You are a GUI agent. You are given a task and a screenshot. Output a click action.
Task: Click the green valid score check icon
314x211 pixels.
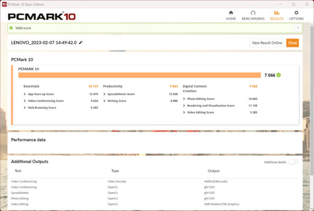(x=11, y=28)
